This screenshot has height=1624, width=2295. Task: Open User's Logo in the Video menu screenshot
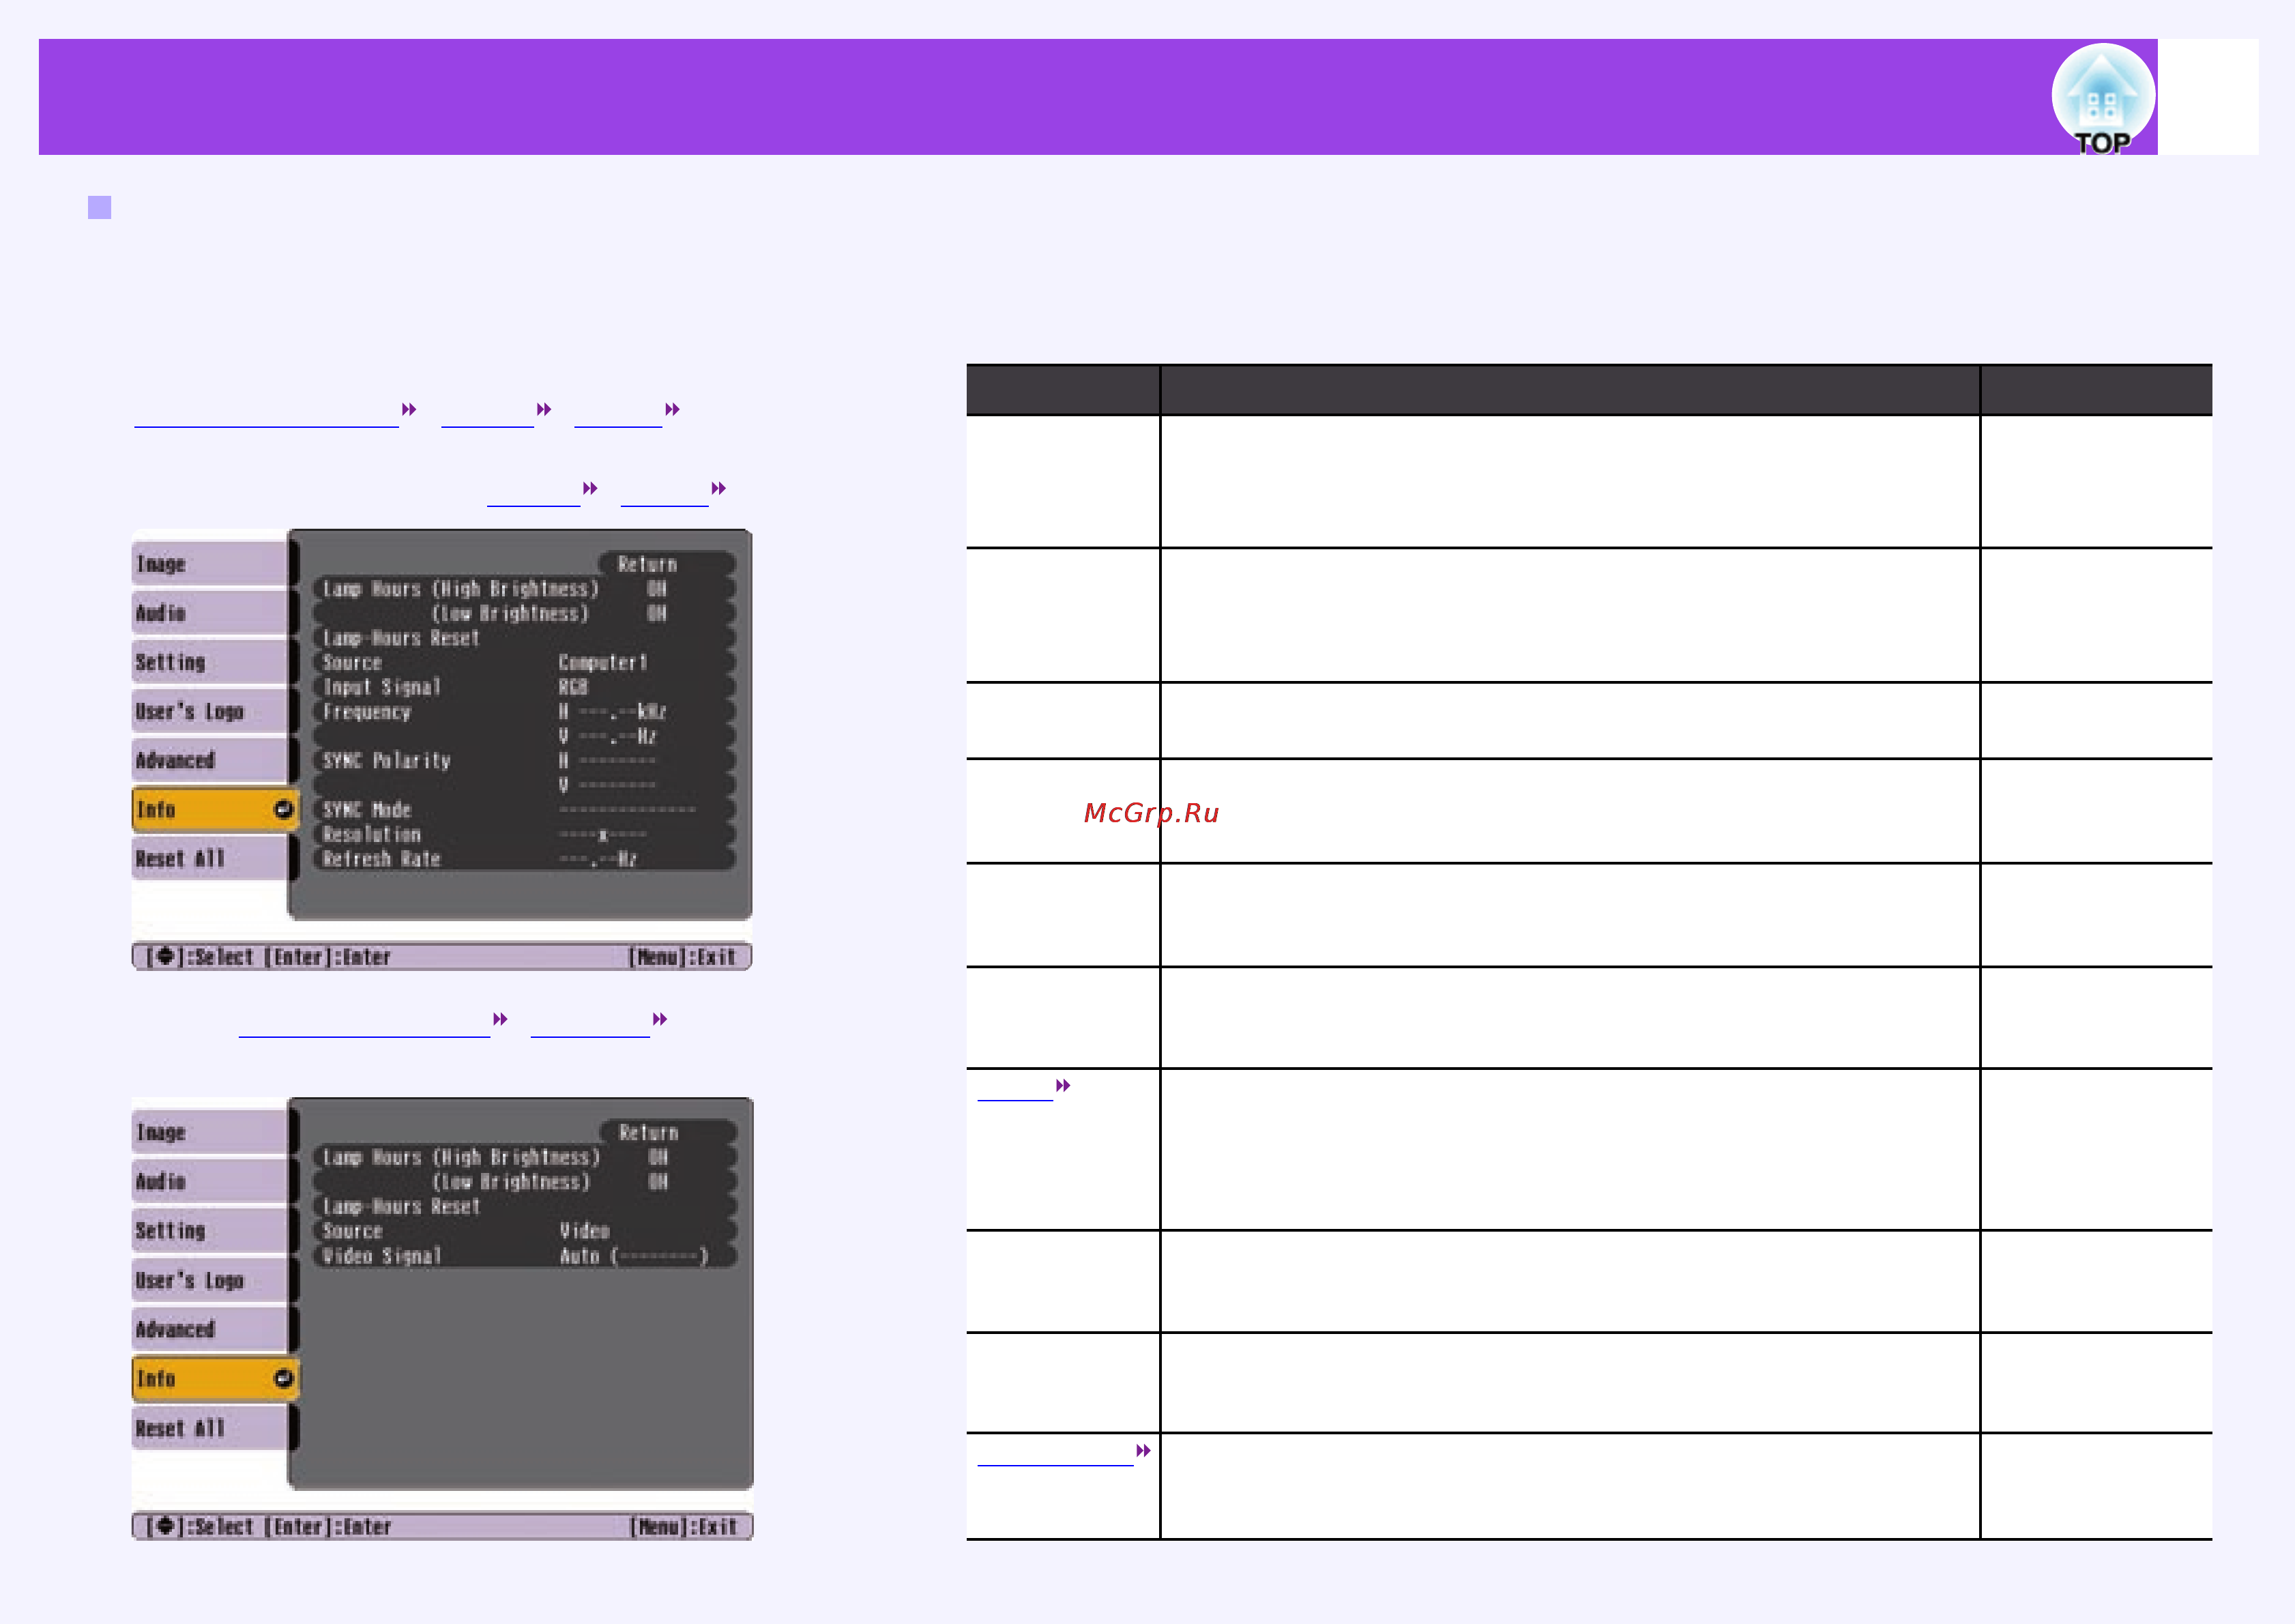click(x=210, y=1281)
